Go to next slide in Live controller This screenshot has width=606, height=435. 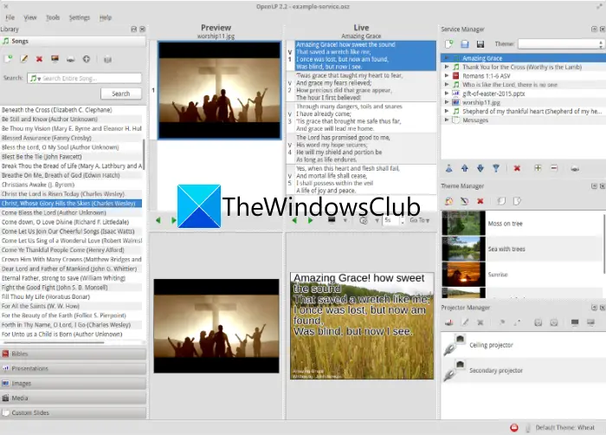click(310, 220)
